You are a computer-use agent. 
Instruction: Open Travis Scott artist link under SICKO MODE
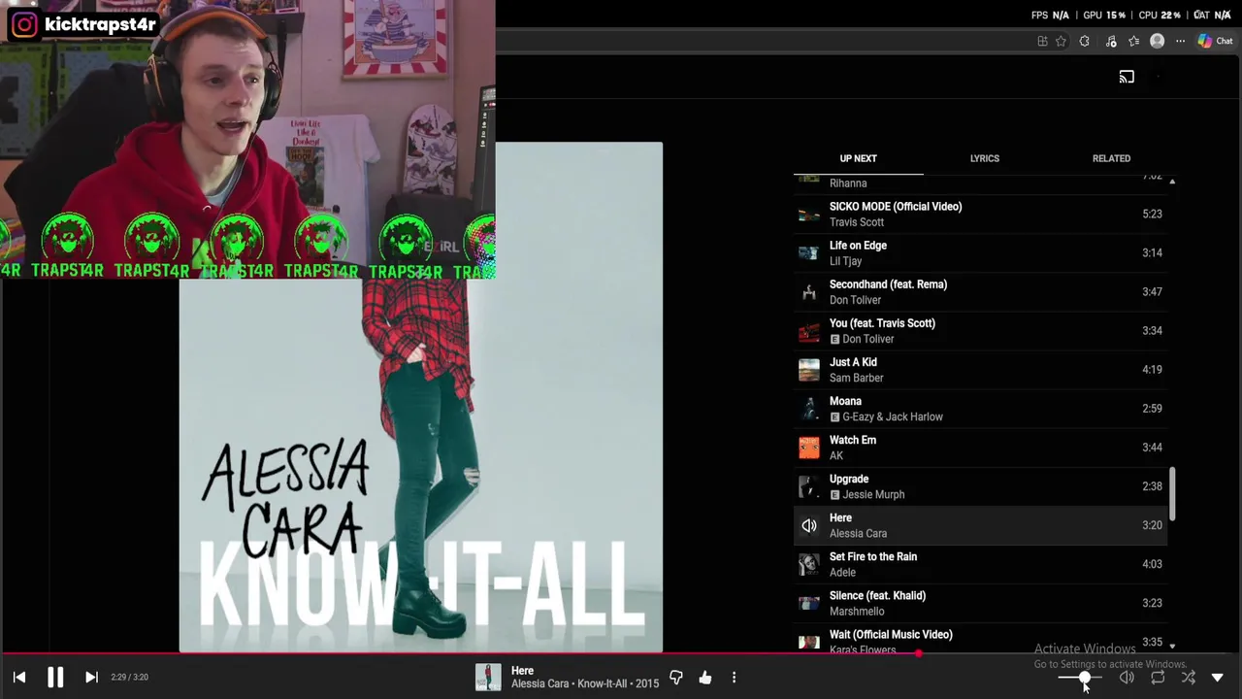pos(856,222)
